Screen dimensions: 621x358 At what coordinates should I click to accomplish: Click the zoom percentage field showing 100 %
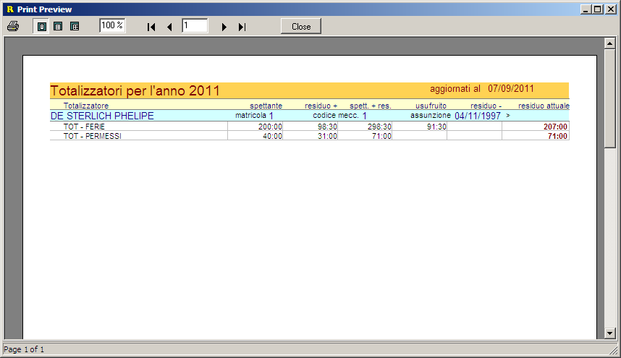(x=112, y=26)
